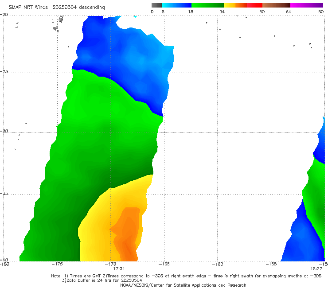The image size is (328, 288).
Task: Click the title 'SMAP NRT Winds 20250504 descending'
Action: tap(57, 7)
